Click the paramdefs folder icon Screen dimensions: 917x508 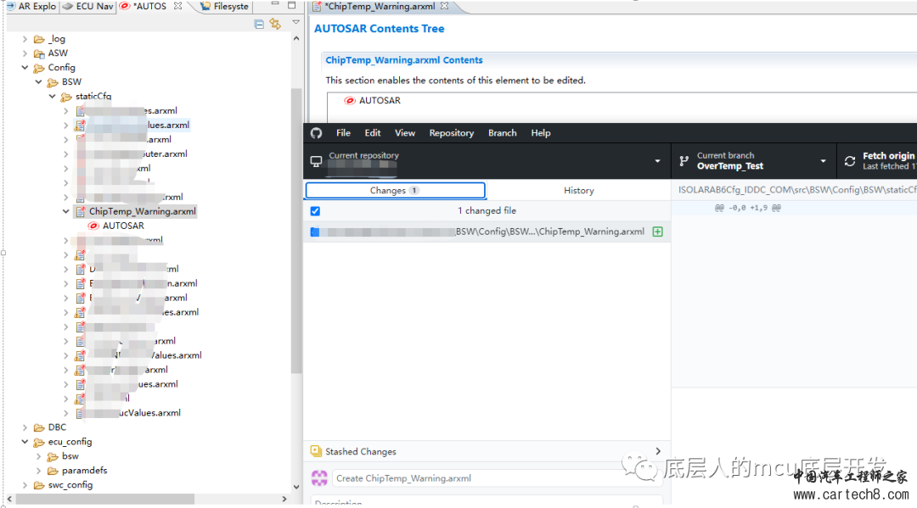(53, 471)
